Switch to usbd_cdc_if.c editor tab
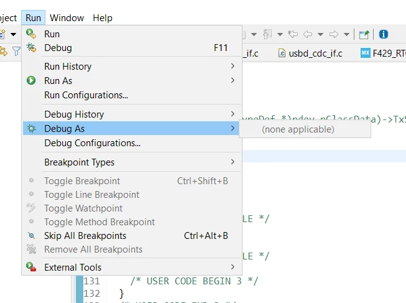 click(310, 54)
